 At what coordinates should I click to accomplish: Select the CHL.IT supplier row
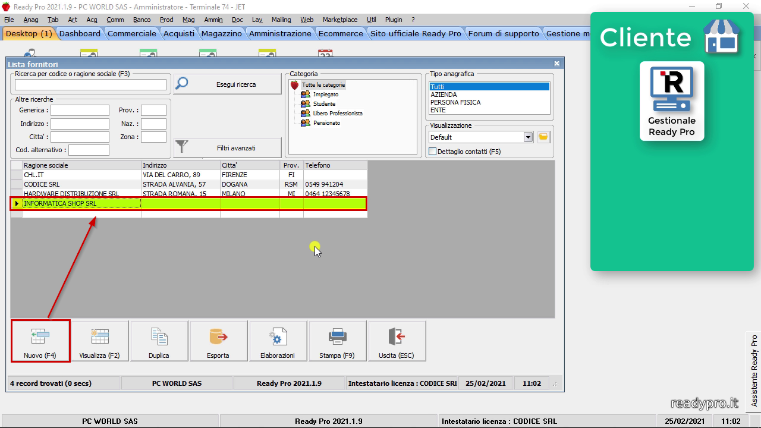tap(188, 175)
